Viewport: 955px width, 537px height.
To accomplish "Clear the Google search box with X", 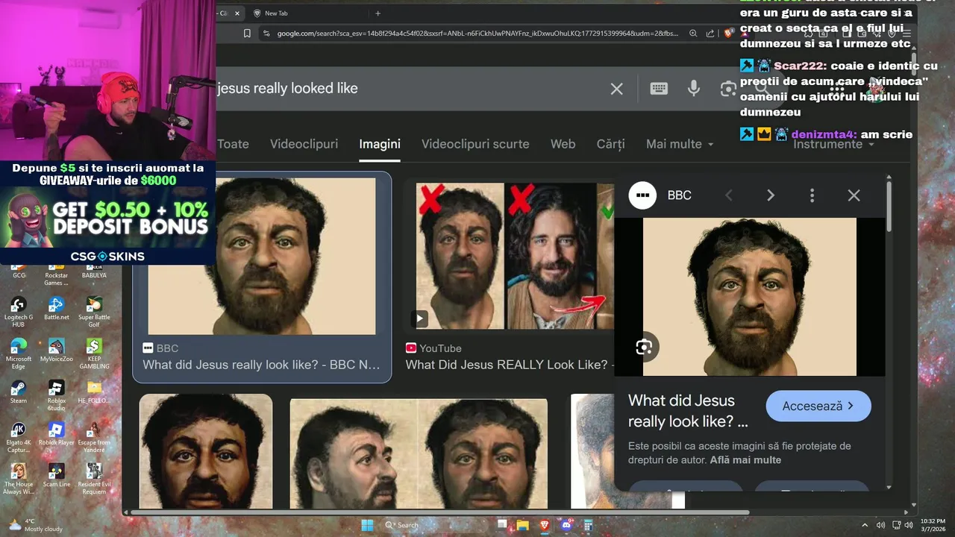I will (x=616, y=89).
